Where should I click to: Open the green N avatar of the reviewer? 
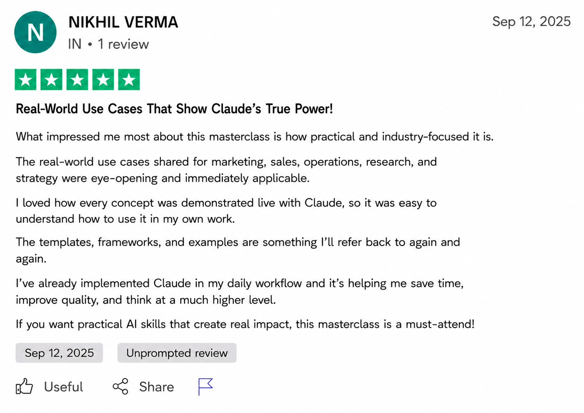click(35, 32)
